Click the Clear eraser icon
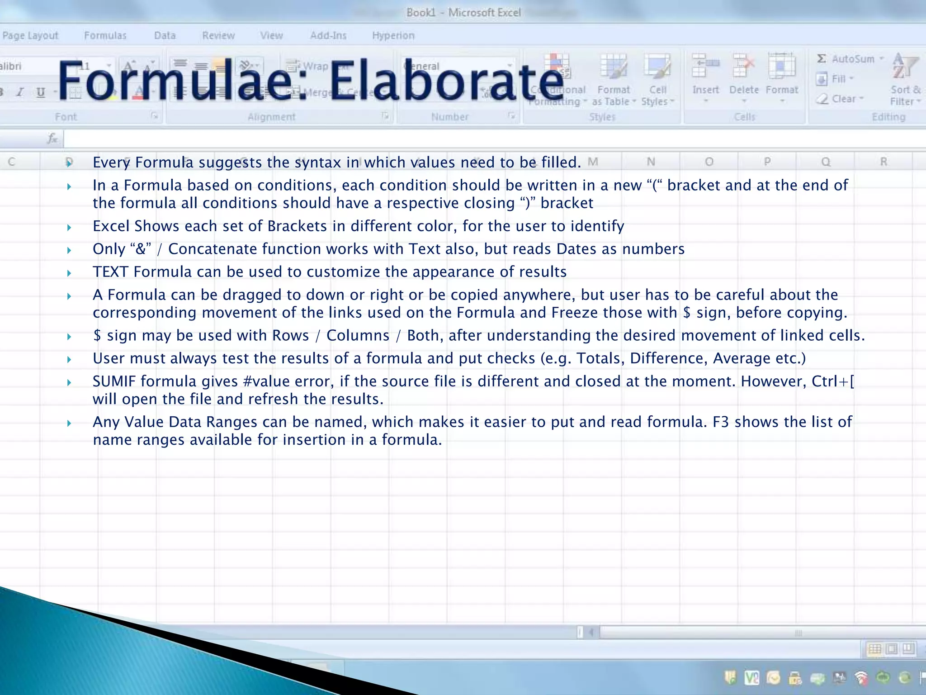 tap(822, 99)
